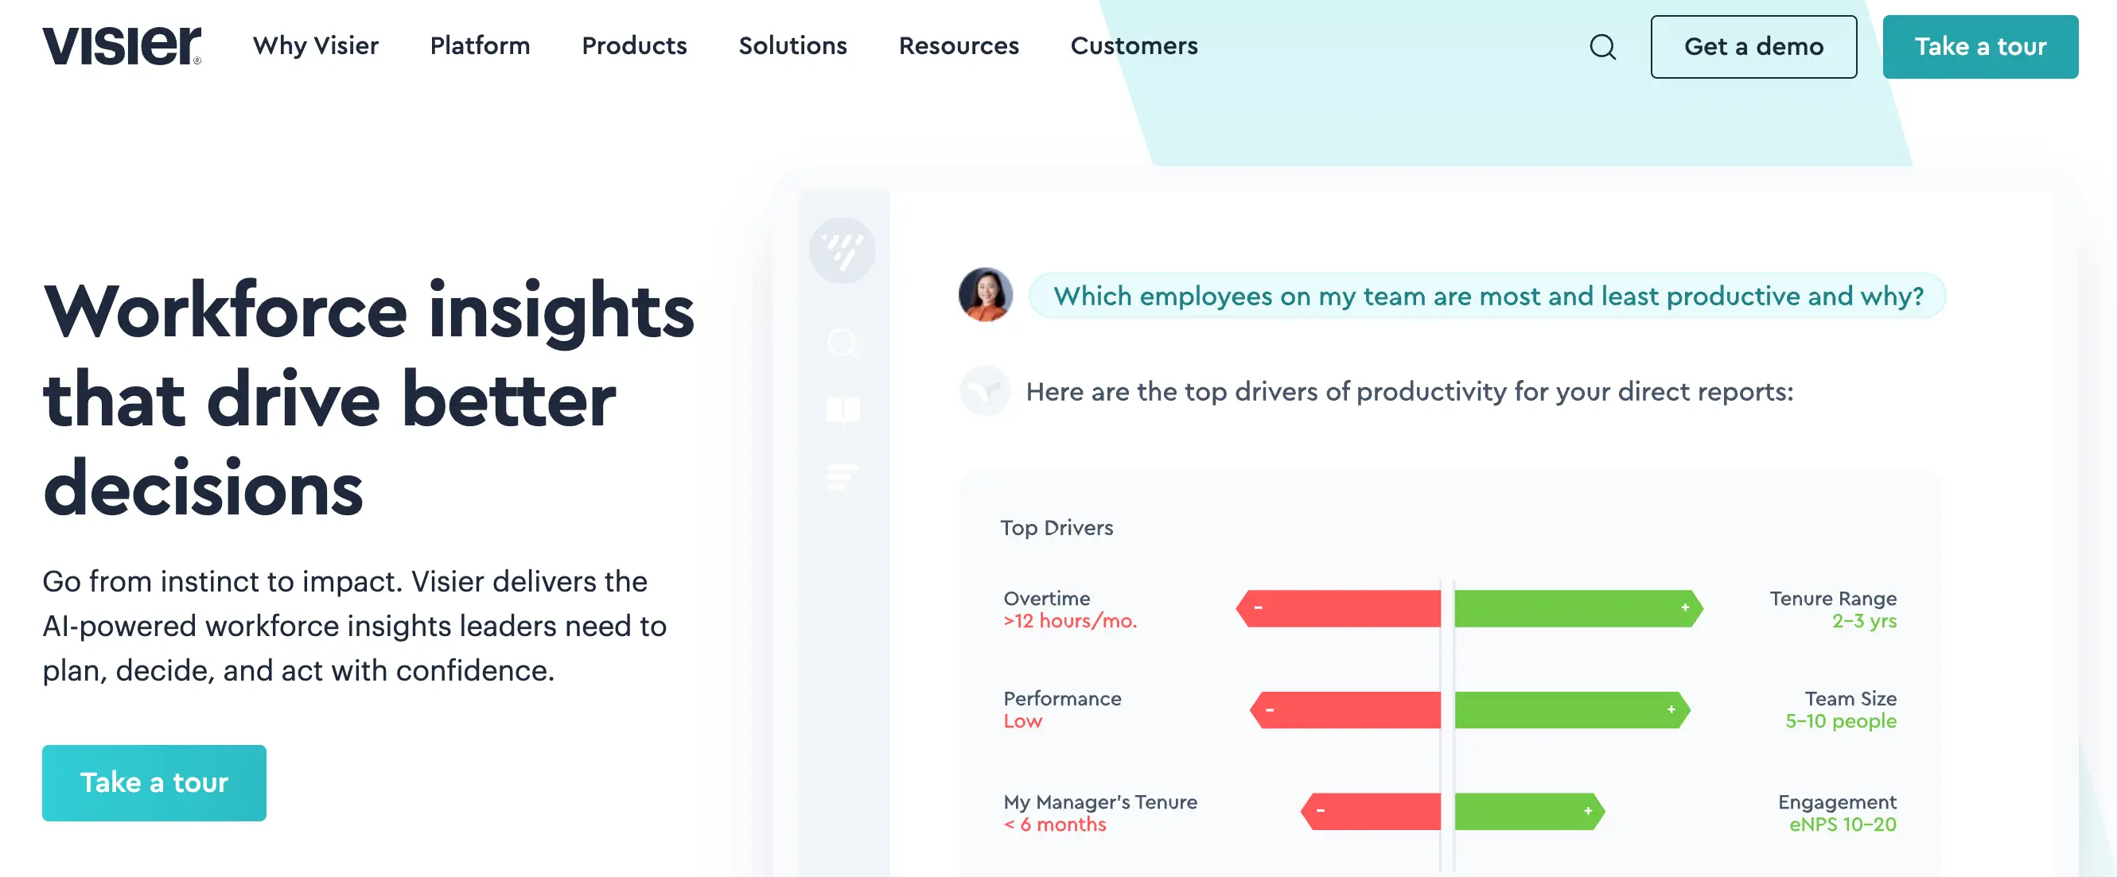Open the site search icon

[x=1601, y=47]
